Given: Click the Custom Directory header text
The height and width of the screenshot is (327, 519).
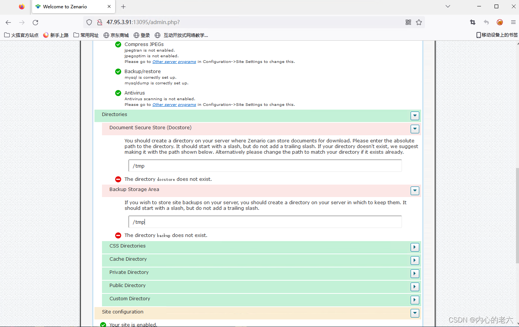Looking at the screenshot, I should (x=130, y=299).
